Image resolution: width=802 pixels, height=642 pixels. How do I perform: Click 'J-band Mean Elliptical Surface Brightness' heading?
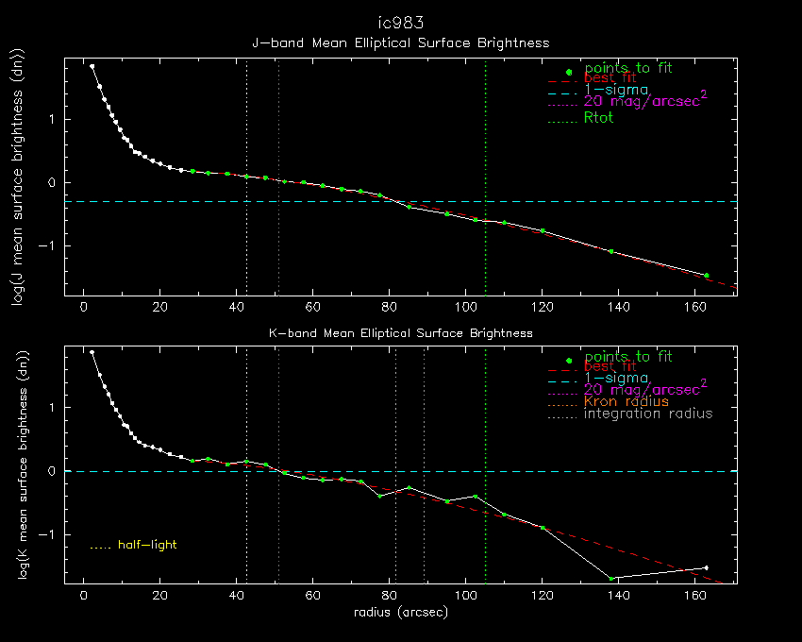[400, 43]
